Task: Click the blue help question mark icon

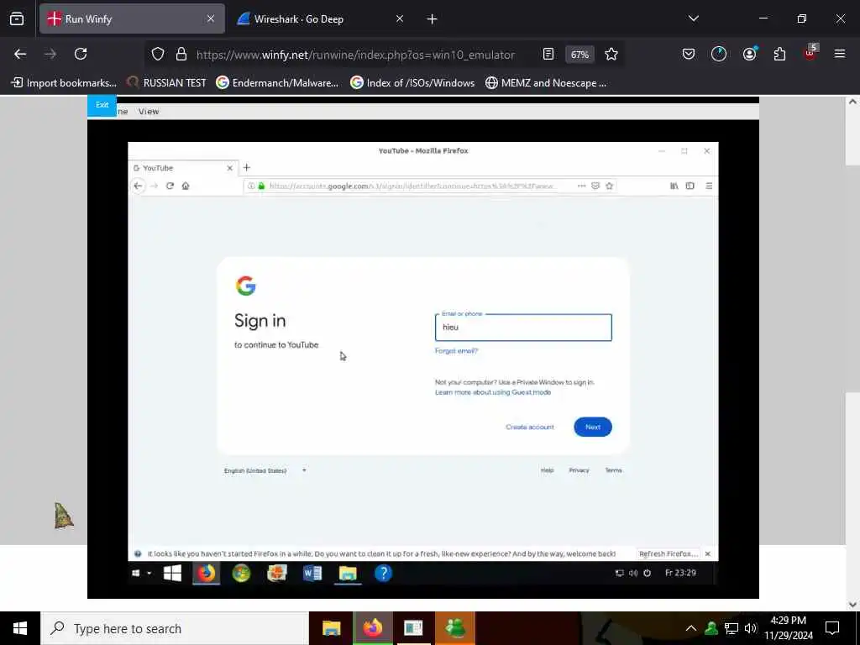Action: point(383,573)
